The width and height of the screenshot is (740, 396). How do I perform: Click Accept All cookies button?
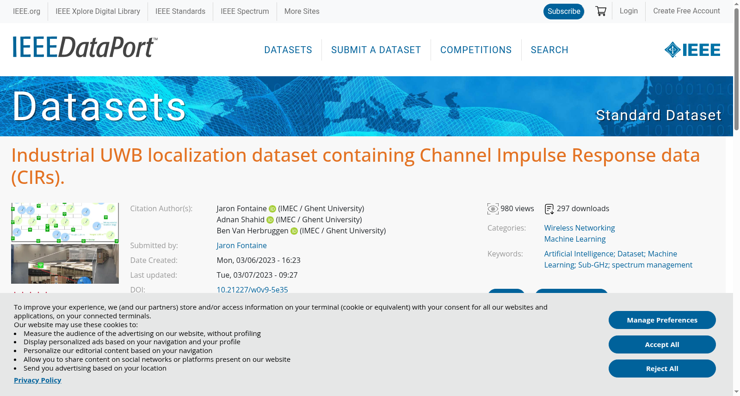[662, 345]
